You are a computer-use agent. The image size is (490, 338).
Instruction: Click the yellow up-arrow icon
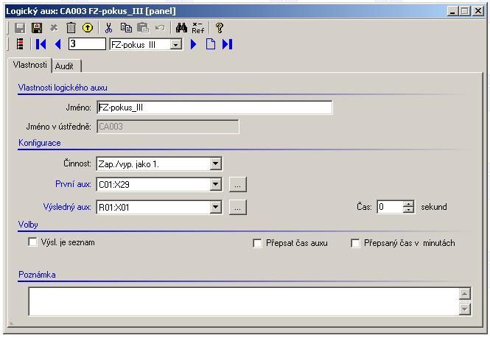tap(88, 28)
